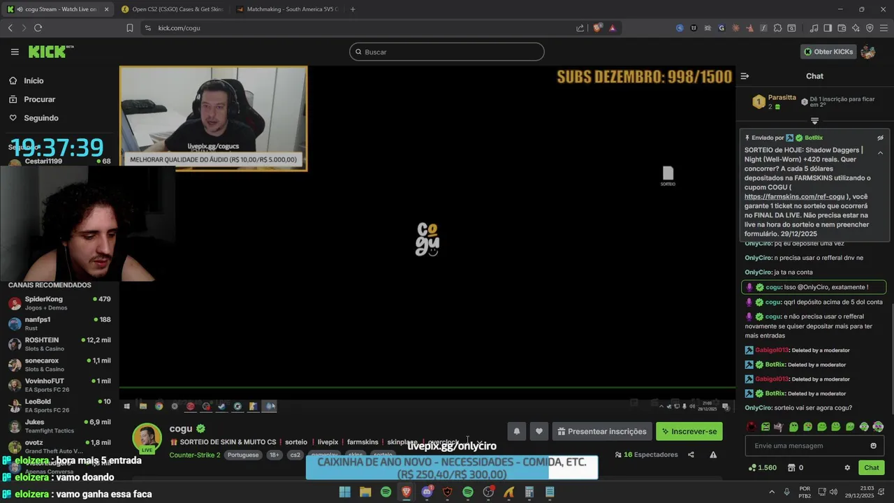This screenshot has width=894, height=503.
Task: Expand the gift leaderboard chevron in chat
Action: [814, 121]
